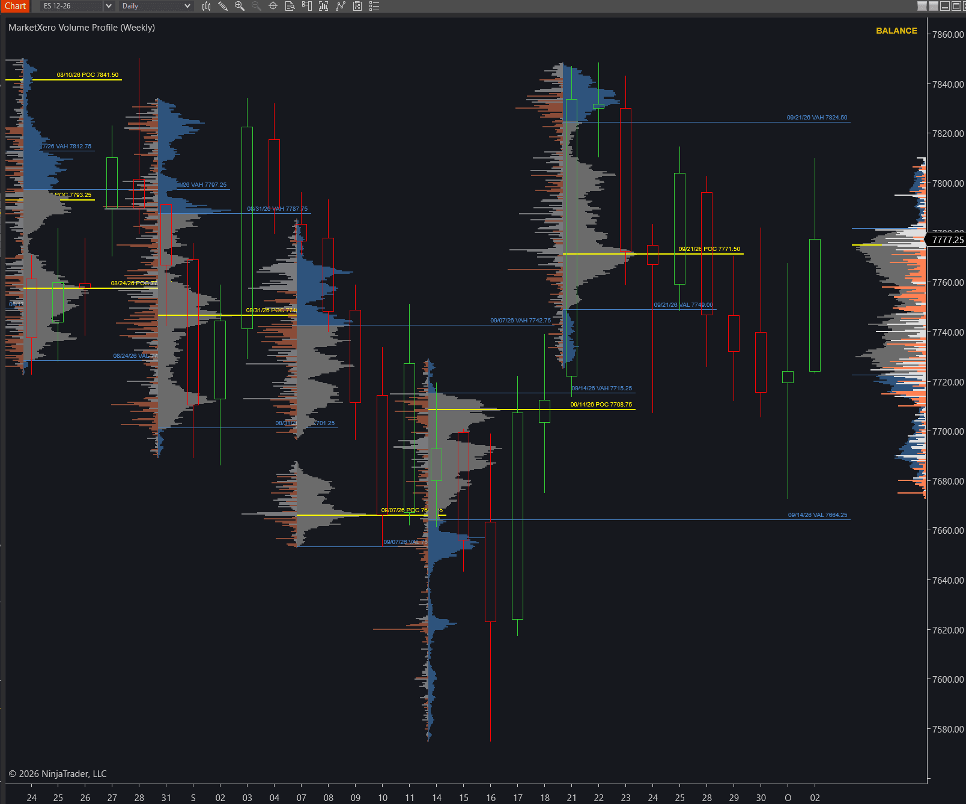Toggle the crosshair cursor tool
This screenshot has width=966, height=804.
click(x=273, y=6)
